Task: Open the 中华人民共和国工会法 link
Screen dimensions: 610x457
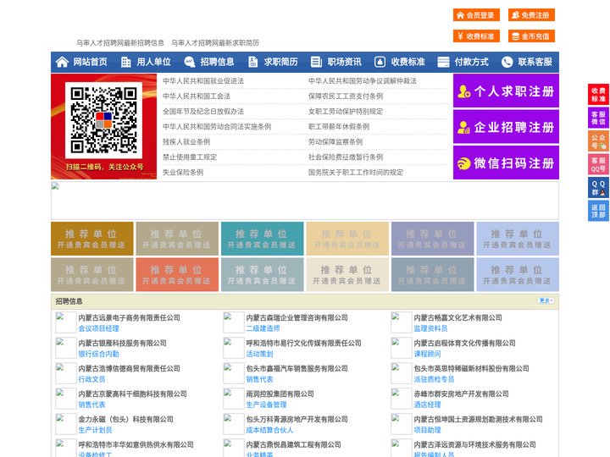Action: [197, 96]
